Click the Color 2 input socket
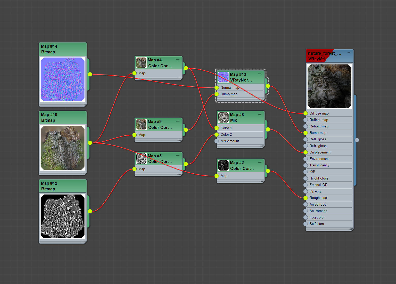 [217, 135]
